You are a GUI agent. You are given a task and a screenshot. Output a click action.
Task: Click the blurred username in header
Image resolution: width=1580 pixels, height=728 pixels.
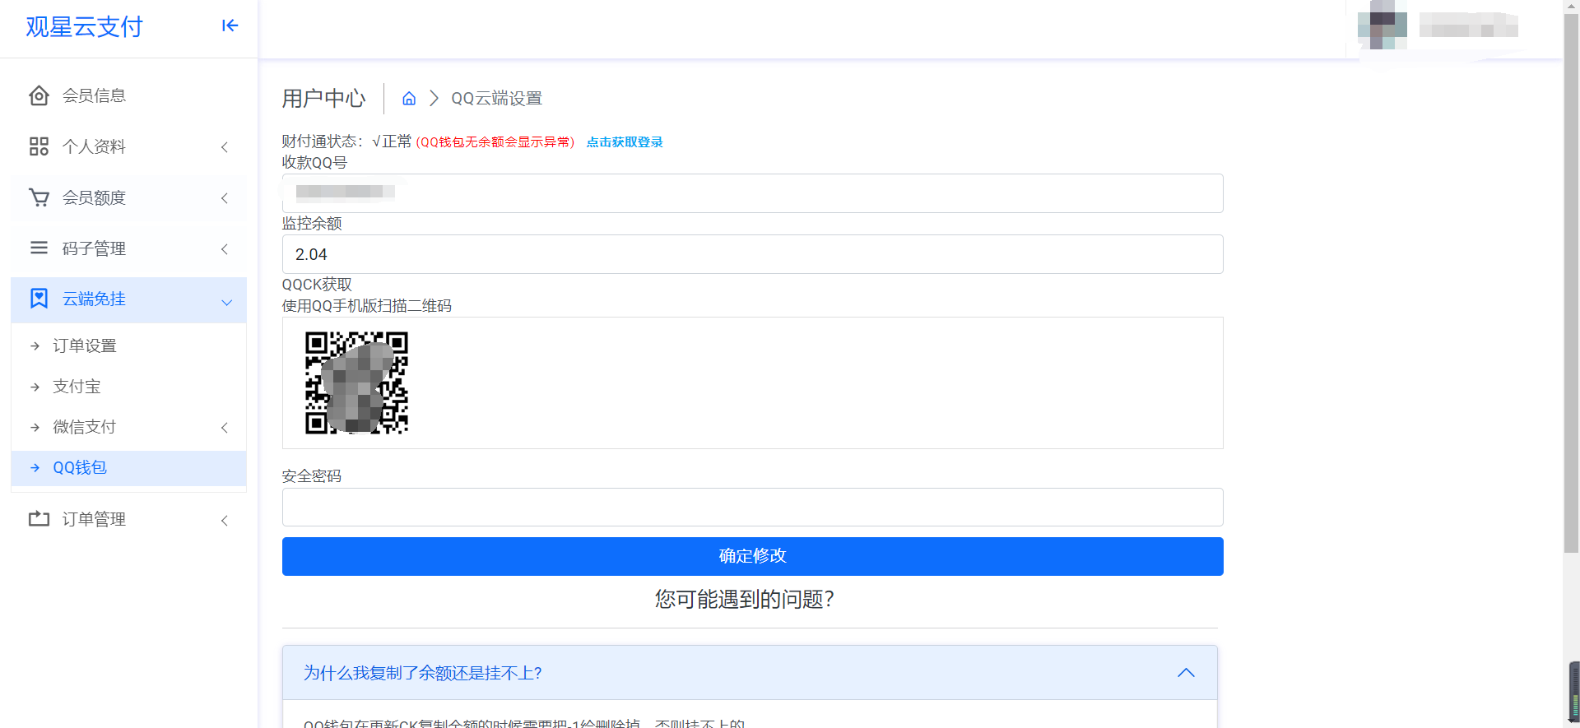(1468, 25)
